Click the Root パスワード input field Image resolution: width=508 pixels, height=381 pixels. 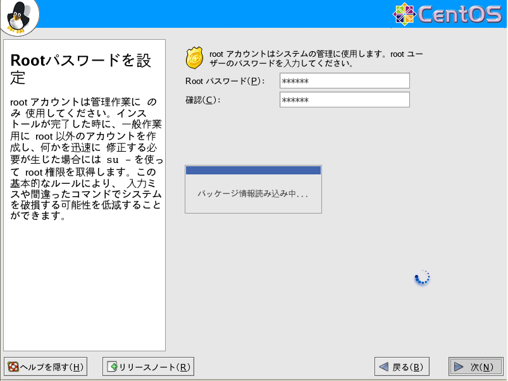(345, 81)
